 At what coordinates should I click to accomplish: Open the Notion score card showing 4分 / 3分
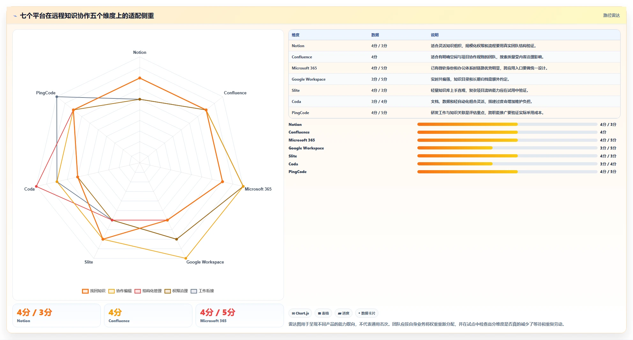pyautogui.click(x=56, y=315)
